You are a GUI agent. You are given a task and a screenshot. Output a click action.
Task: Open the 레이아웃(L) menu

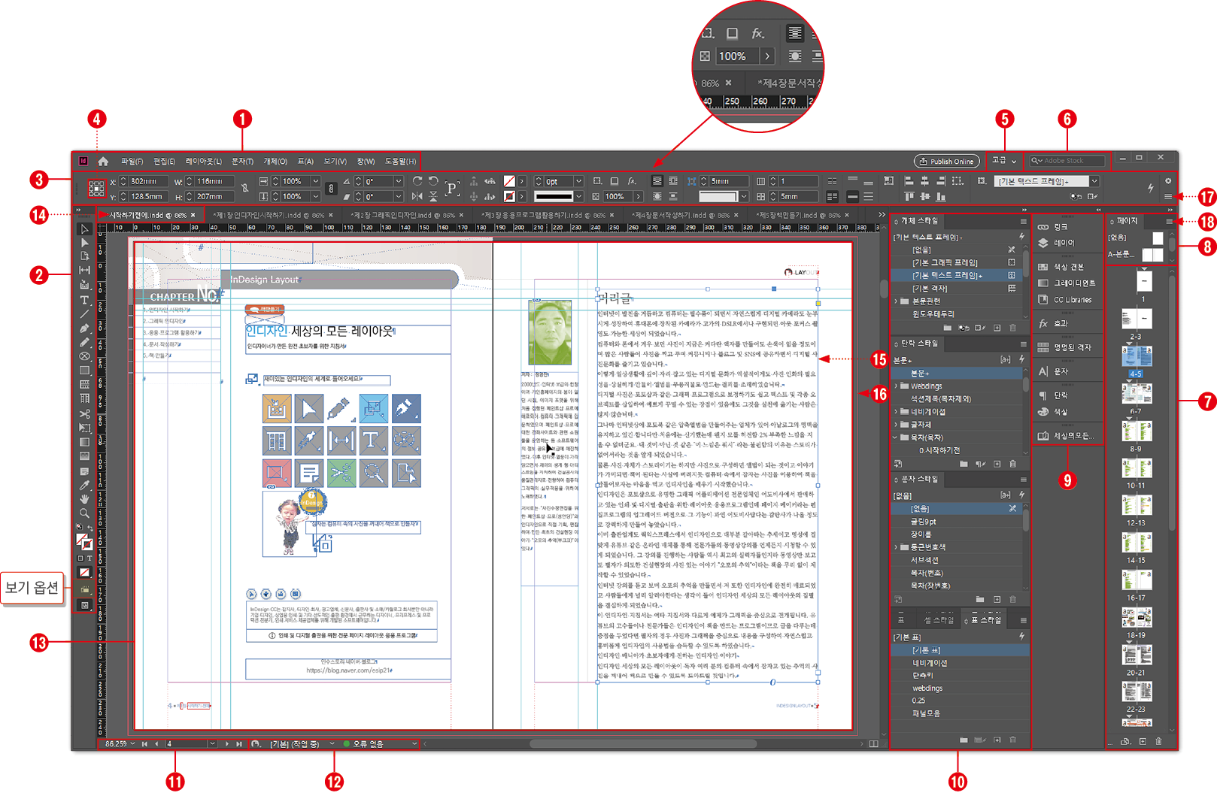pos(203,162)
